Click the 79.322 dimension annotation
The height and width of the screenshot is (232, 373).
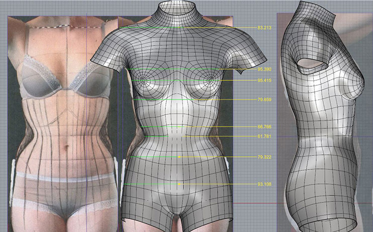[x=264, y=157]
